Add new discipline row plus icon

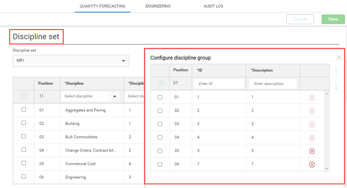[24, 96]
